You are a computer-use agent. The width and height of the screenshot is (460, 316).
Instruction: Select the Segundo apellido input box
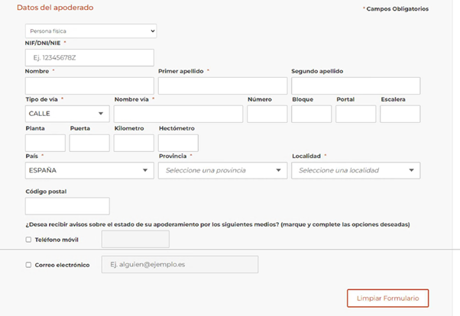tap(355, 85)
